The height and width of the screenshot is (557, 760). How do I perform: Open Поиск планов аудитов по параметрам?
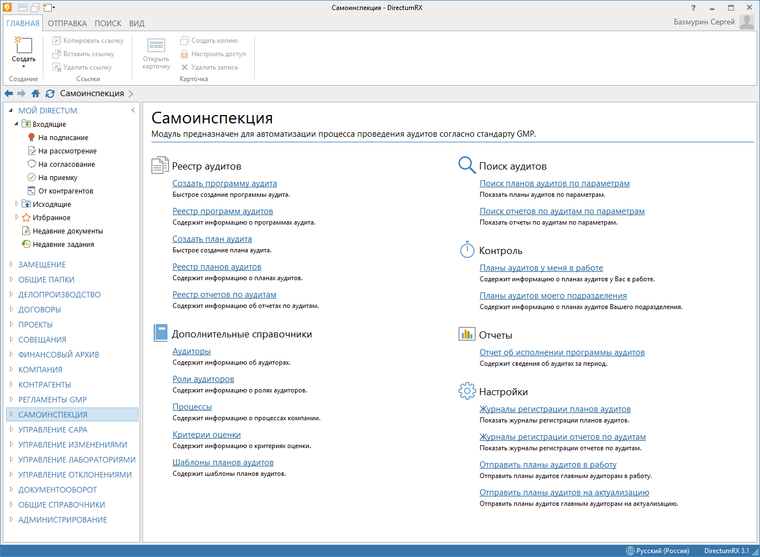tap(555, 183)
